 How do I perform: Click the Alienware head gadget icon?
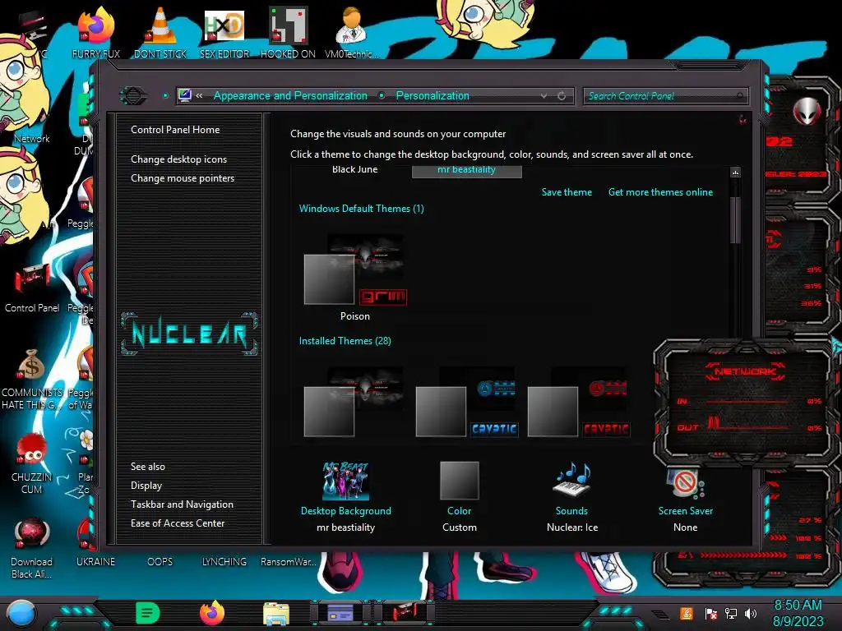click(807, 111)
